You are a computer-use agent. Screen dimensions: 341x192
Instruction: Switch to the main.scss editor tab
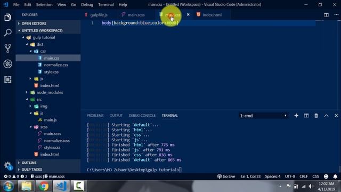click(x=136, y=15)
